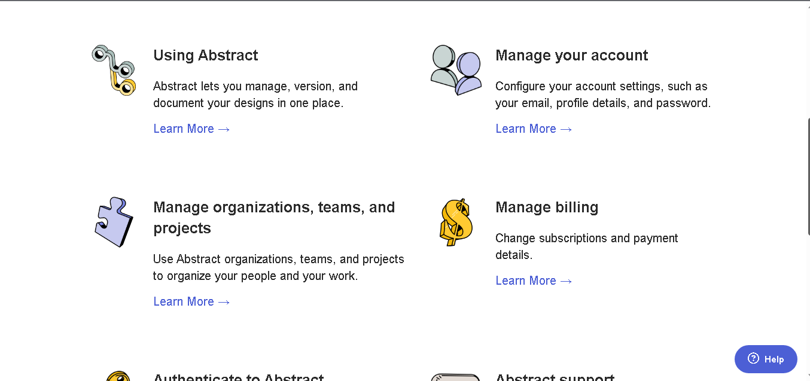This screenshot has width=810, height=381.
Task: Follow Learn More under Manage your account
Action: (x=534, y=129)
